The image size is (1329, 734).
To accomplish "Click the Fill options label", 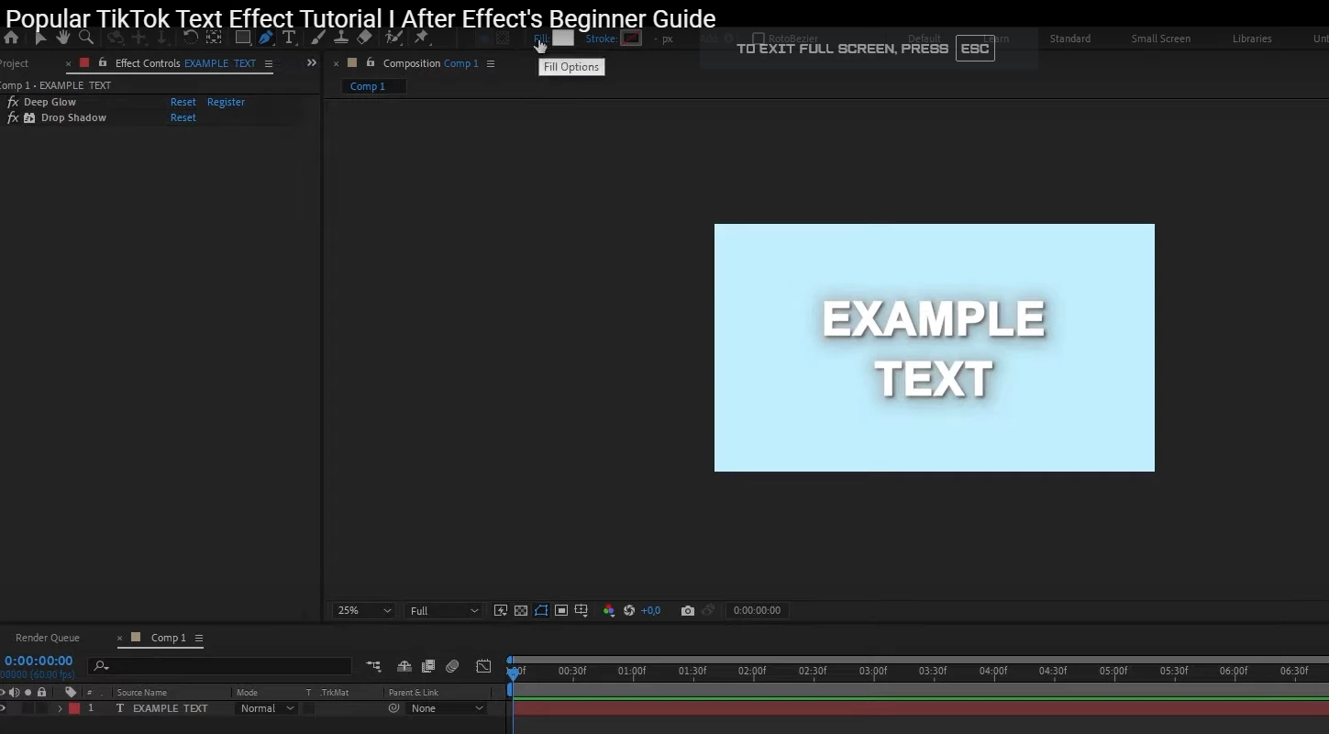I will click(540, 39).
